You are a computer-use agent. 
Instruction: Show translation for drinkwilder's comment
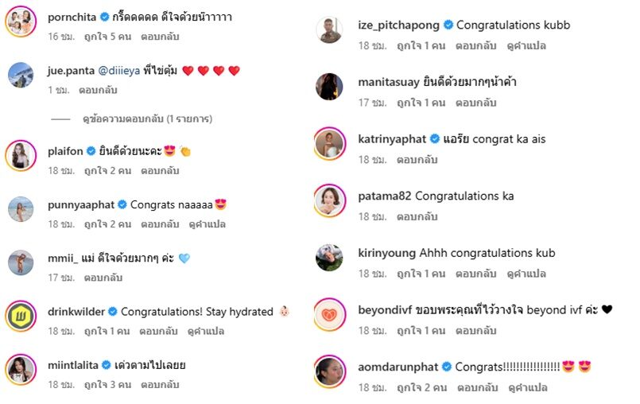(x=206, y=332)
